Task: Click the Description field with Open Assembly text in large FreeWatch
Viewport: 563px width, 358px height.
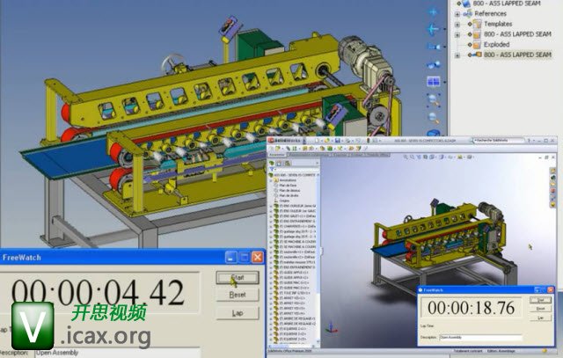Action: pyautogui.click(x=118, y=353)
